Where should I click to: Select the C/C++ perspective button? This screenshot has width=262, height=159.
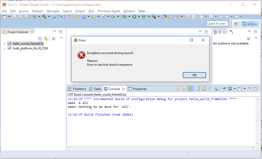click(x=250, y=24)
